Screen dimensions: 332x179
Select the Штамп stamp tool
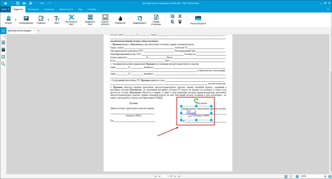tap(8, 20)
